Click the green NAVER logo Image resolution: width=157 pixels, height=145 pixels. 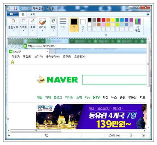point(62,80)
